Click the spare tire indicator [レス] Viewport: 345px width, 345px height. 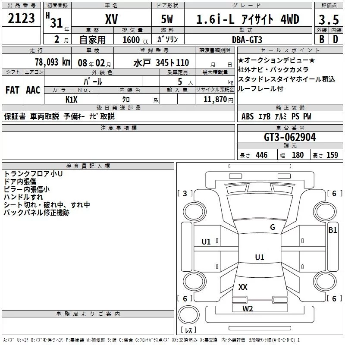tap(188, 330)
